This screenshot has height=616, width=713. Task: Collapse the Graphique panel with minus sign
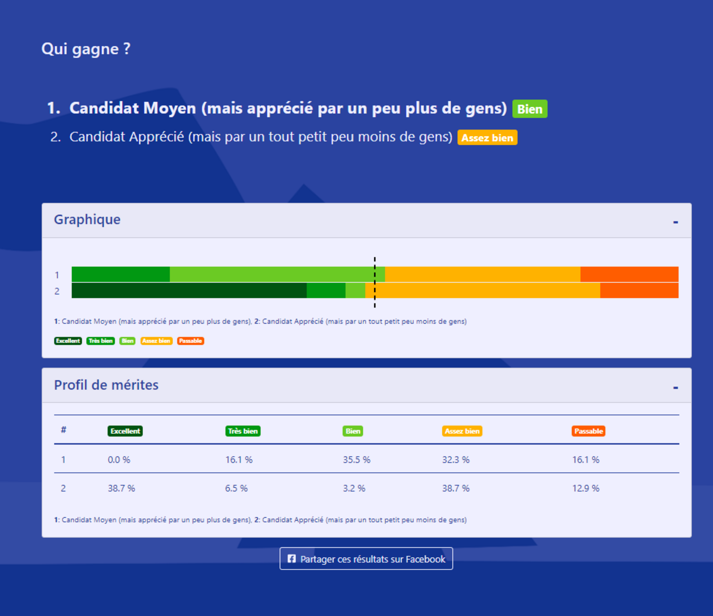pos(675,222)
